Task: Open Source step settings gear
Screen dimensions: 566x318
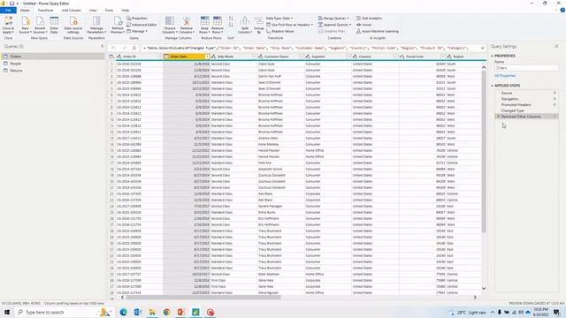Action: [x=555, y=93]
